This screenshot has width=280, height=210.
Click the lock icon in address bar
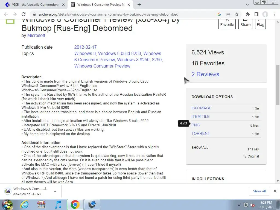pyautogui.click(x=34, y=14)
